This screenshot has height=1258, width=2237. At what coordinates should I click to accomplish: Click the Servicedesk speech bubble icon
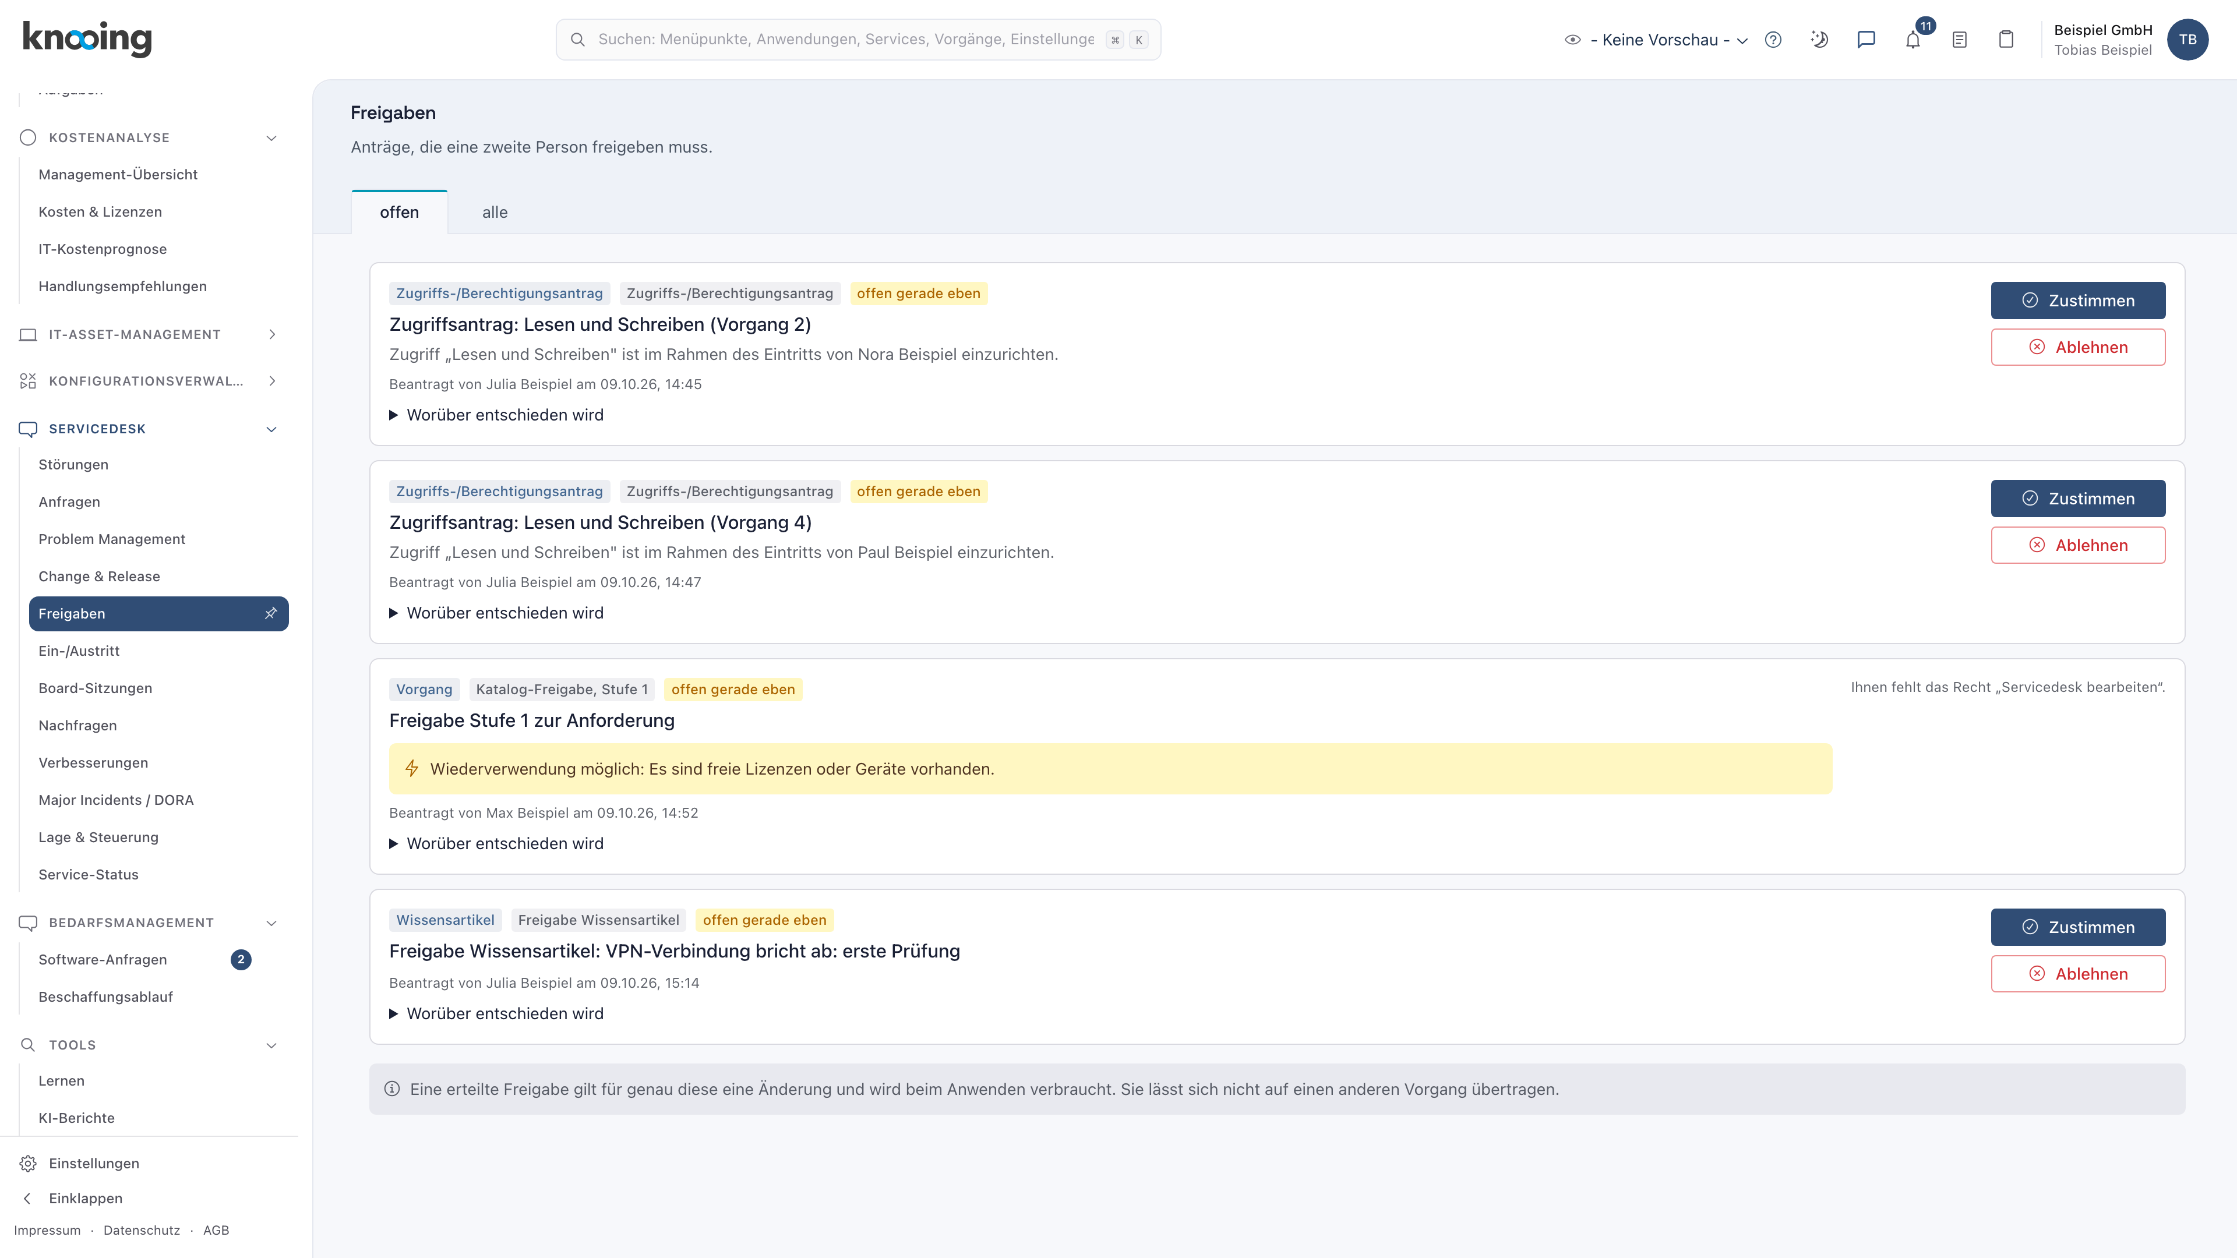28,429
